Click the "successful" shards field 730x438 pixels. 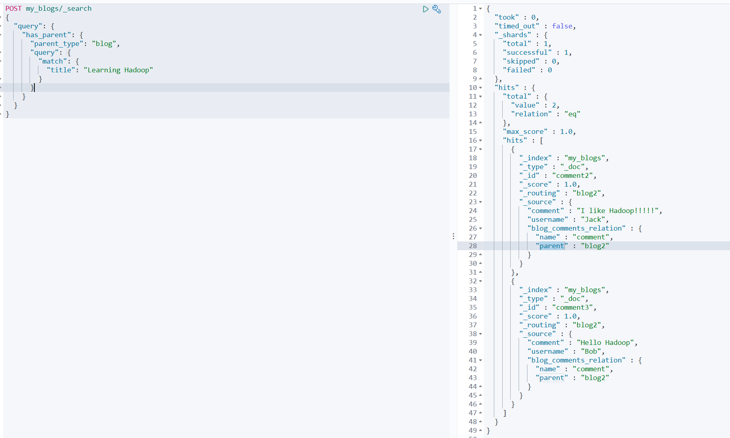(527, 52)
